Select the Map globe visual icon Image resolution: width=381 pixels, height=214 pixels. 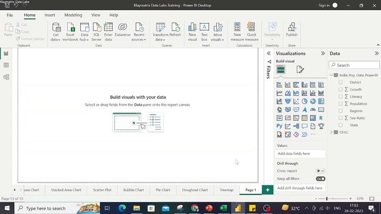coord(279,109)
